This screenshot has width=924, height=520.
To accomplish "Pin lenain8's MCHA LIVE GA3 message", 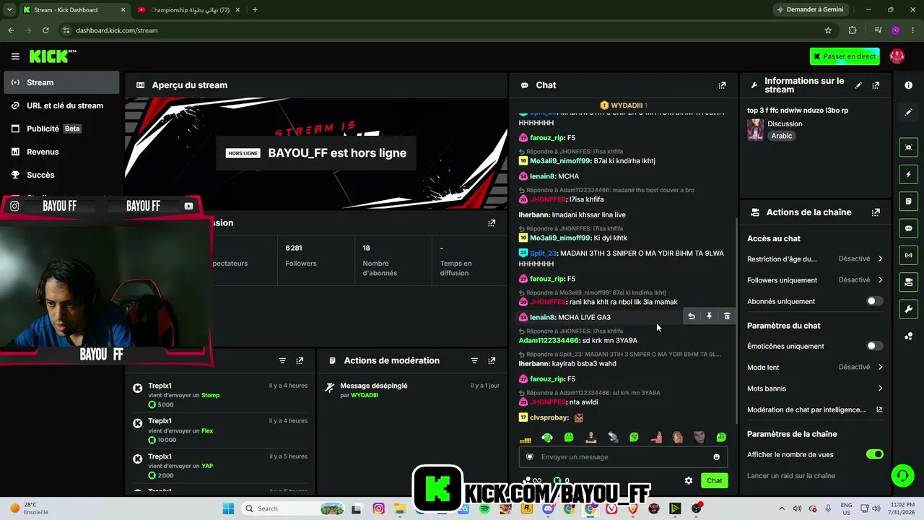I will (x=709, y=316).
